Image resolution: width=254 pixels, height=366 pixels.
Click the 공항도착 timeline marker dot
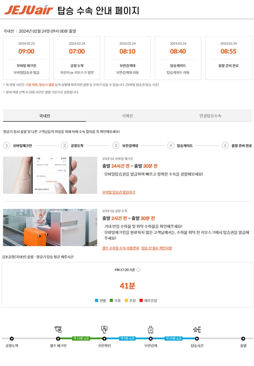pyautogui.click(x=12, y=338)
